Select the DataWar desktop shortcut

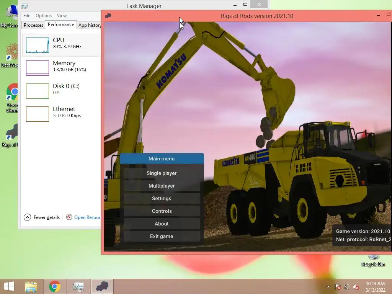coord(10,56)
